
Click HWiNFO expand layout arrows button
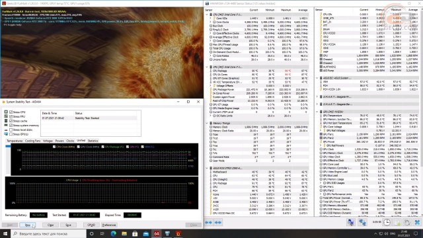click(x=209, y=222)
